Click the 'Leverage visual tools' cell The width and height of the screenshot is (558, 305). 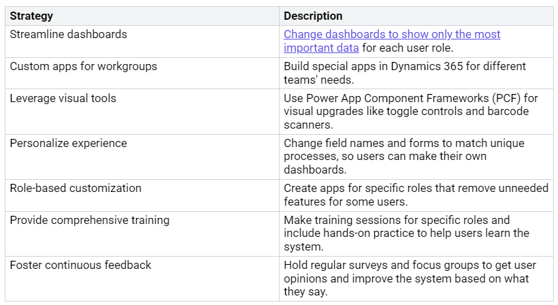(x=142, y=112)
